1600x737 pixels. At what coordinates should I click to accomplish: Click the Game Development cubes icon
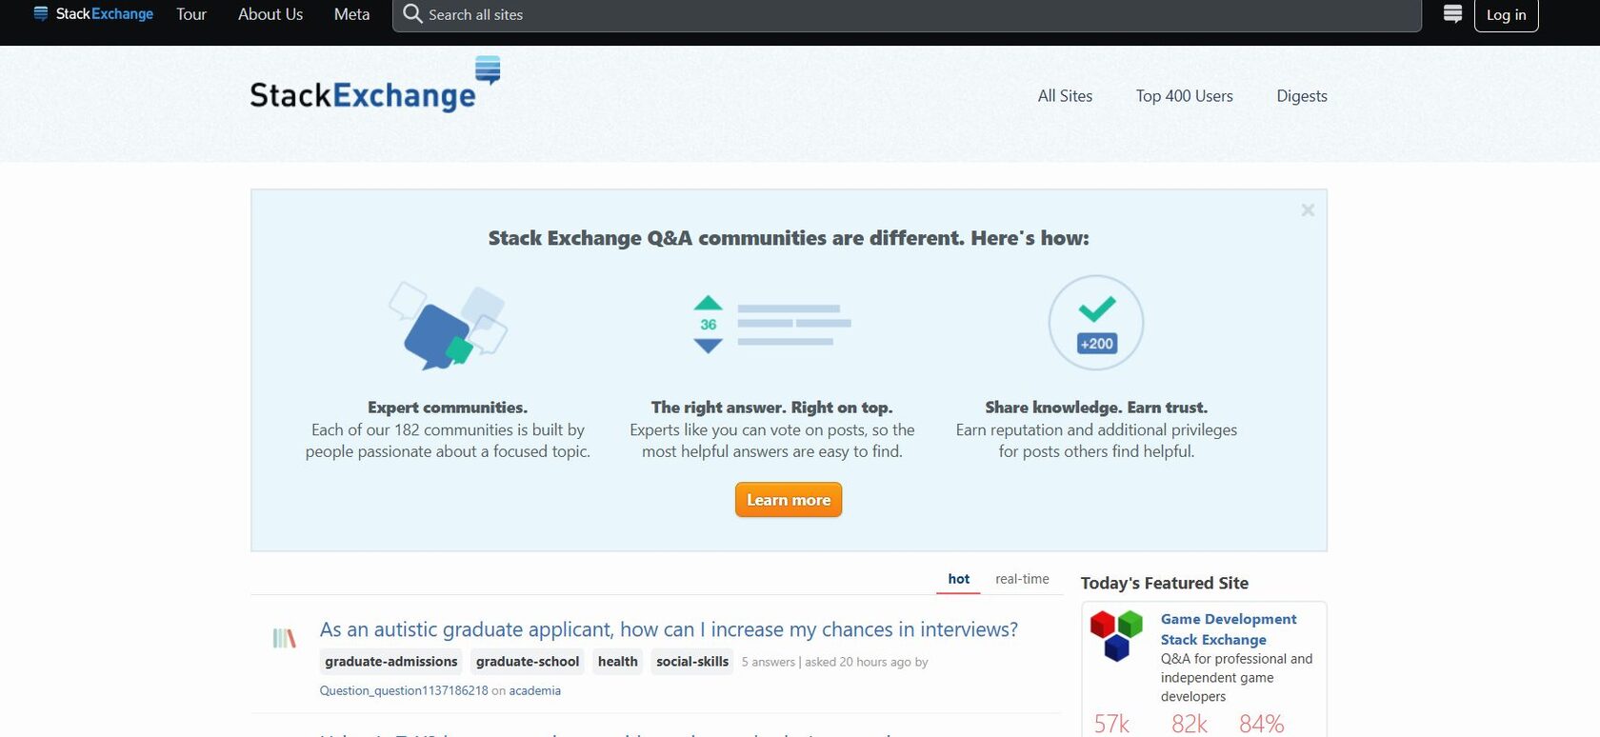point(1116,635)
